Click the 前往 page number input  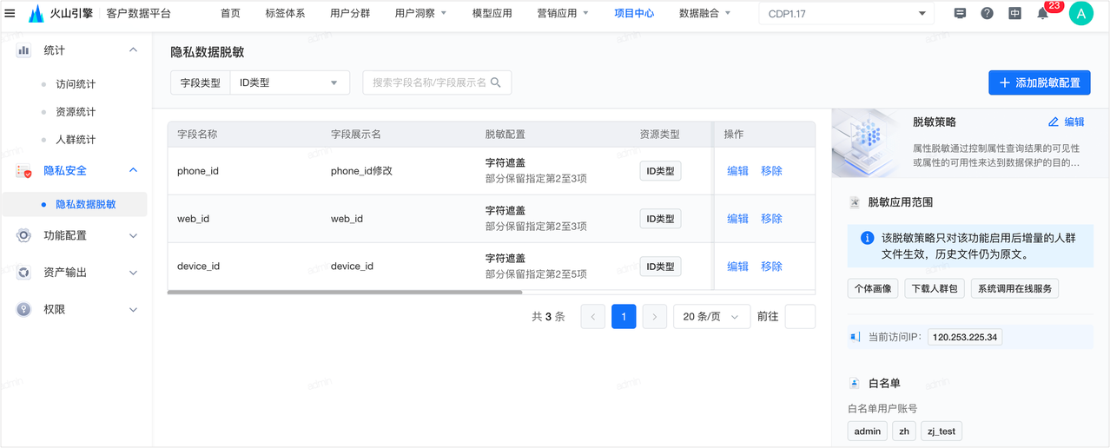(799, 317)
